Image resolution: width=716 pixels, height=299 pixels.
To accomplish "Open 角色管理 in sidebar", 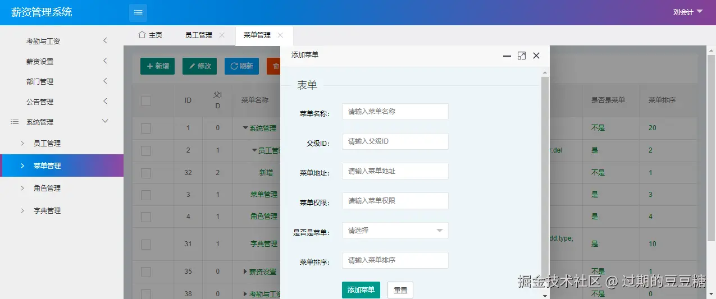I will [x=62, y=188].
